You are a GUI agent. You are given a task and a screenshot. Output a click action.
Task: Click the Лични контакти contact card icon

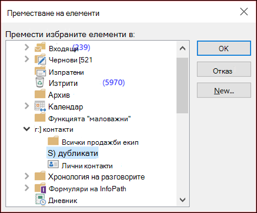pyautogui.click(x=53, y=164)
